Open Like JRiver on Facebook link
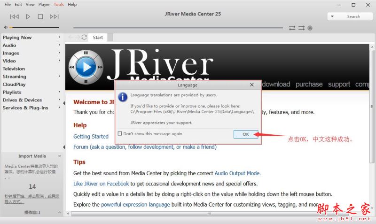 (x=101, y=184)
